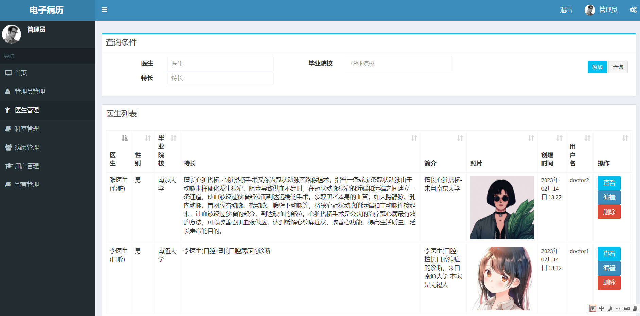The width and height of the screenshot is (640, 316).
Task: Open 管理员管理 in the sidebar
Action: [48, 92]
